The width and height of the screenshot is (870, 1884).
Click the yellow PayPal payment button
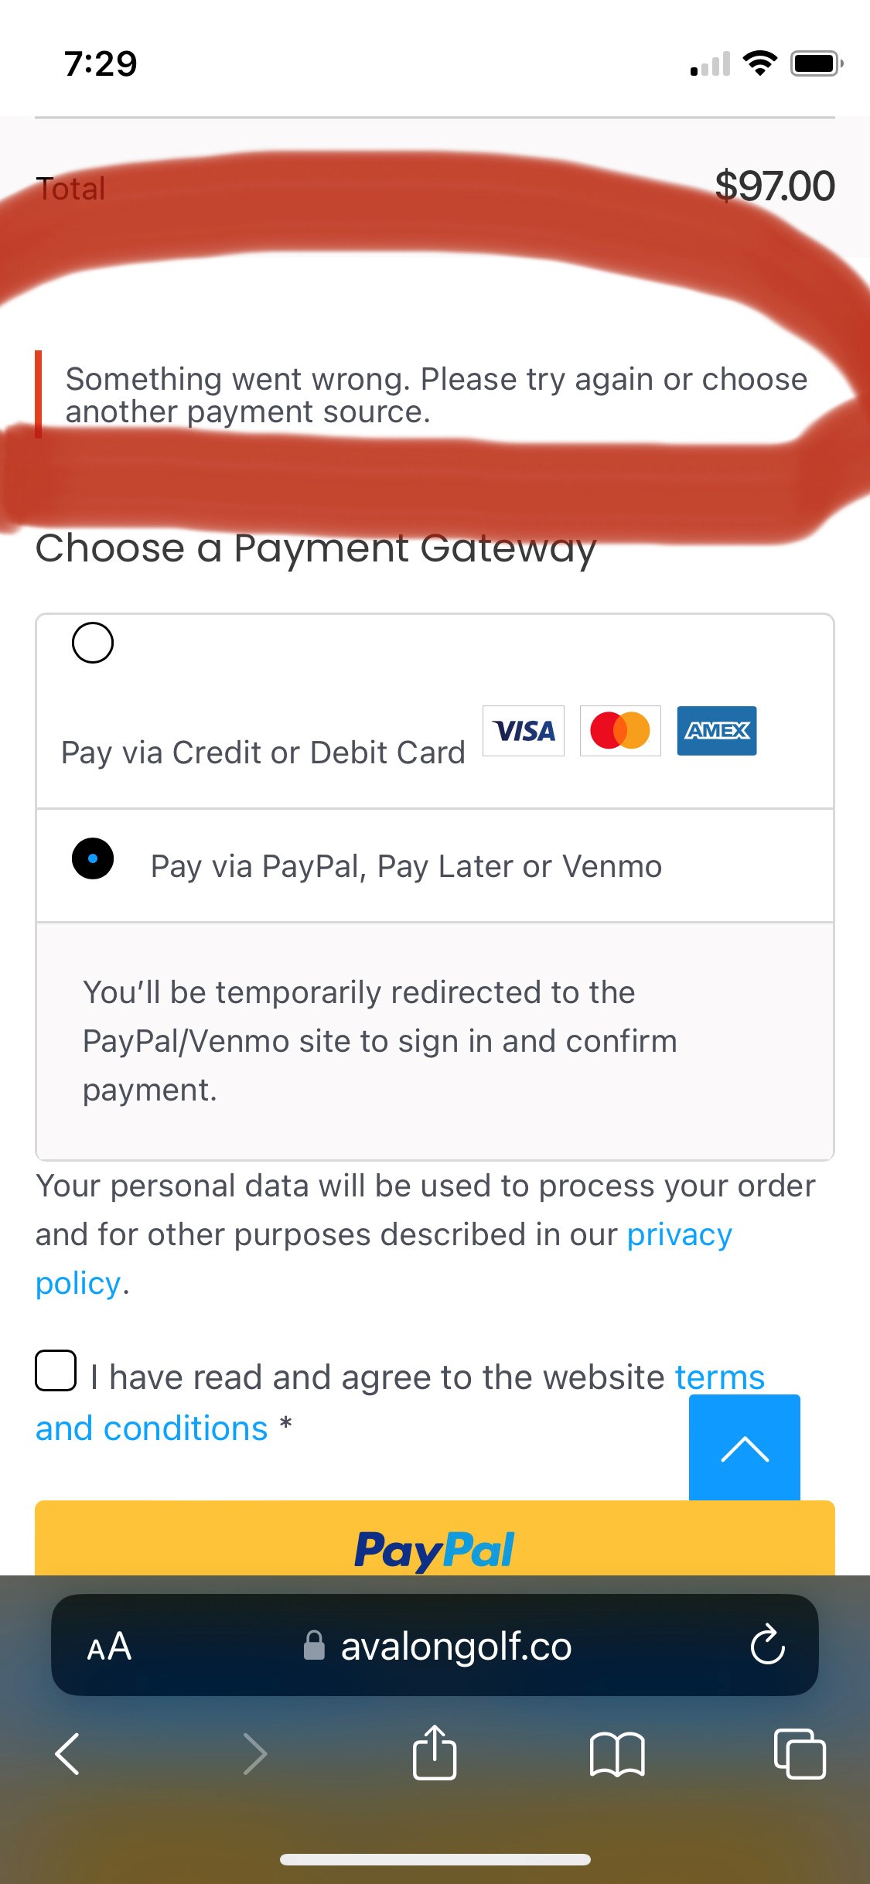(x=435, y=1549)
